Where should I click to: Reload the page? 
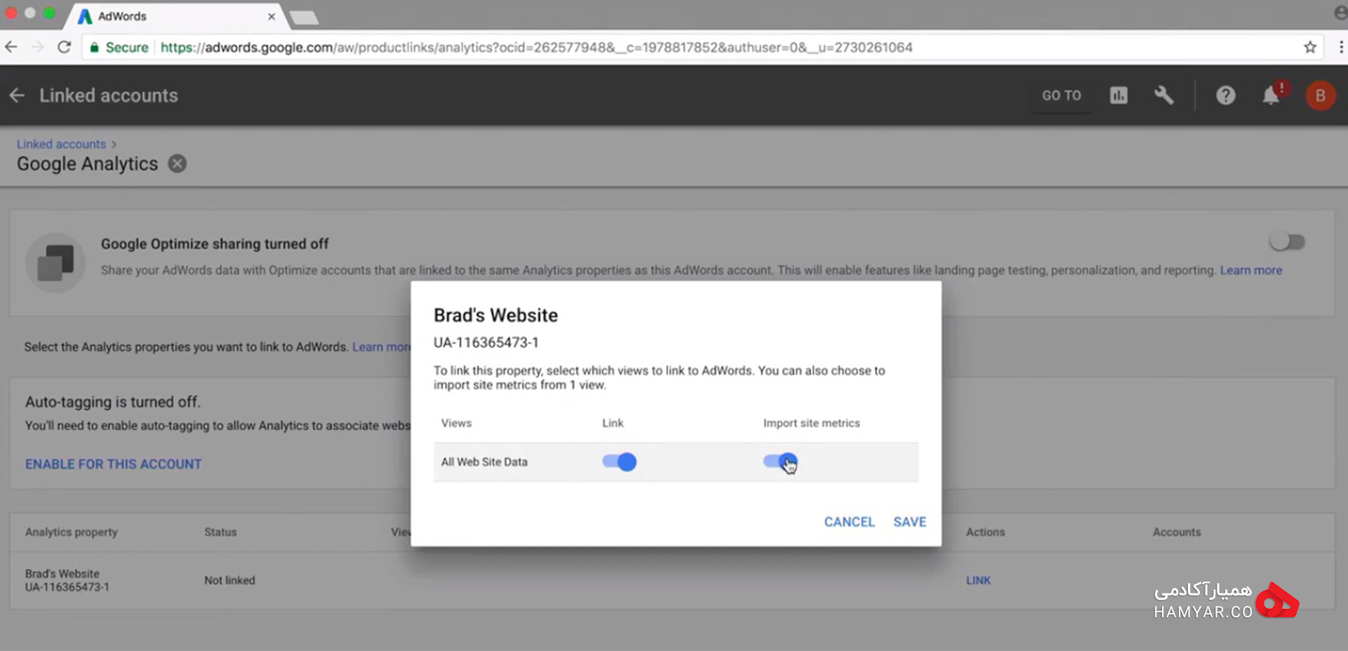click(x=64, y=47)
